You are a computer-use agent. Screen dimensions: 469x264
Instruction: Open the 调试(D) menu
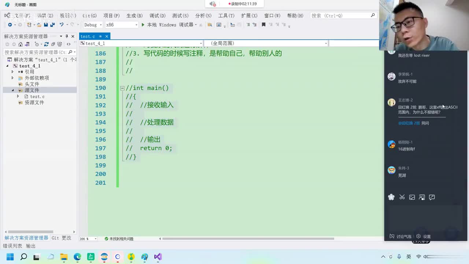click(x=157, y=16)
